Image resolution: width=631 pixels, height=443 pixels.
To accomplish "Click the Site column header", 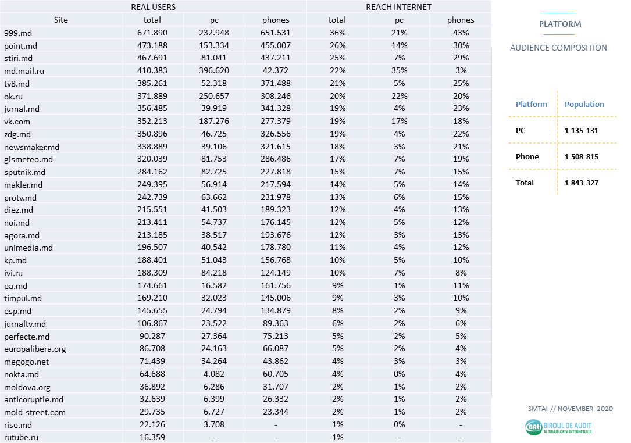I will (60, 20).
